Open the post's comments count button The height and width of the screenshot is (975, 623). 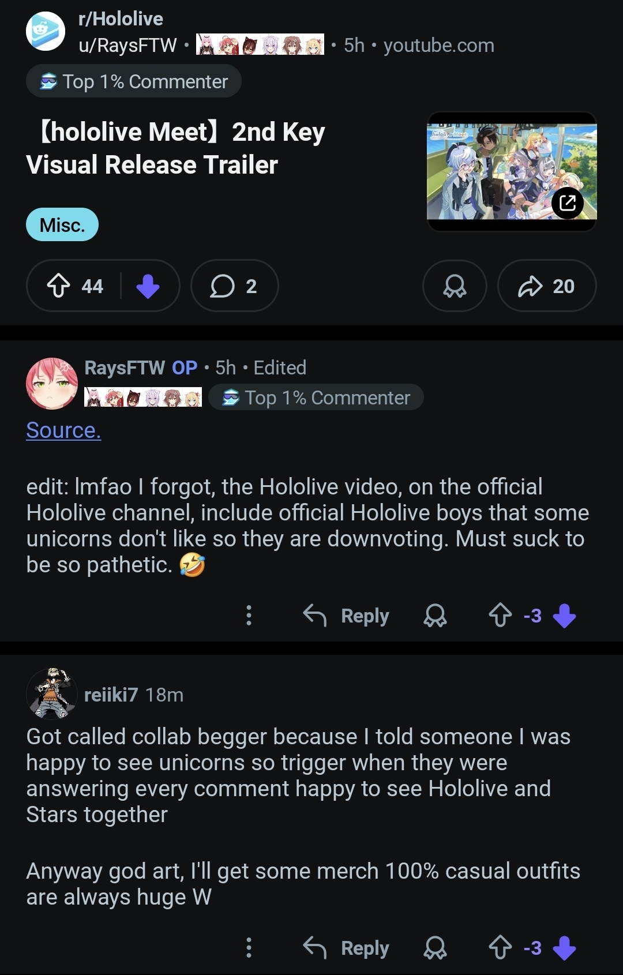click(234, 286)
